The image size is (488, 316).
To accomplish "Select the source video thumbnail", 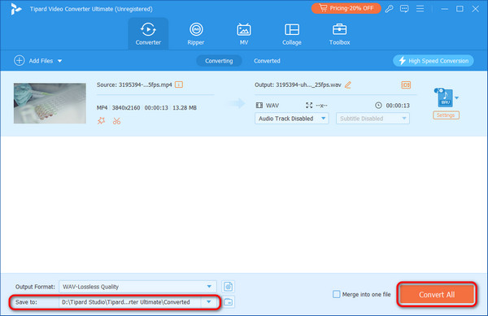I will (50, 103).
